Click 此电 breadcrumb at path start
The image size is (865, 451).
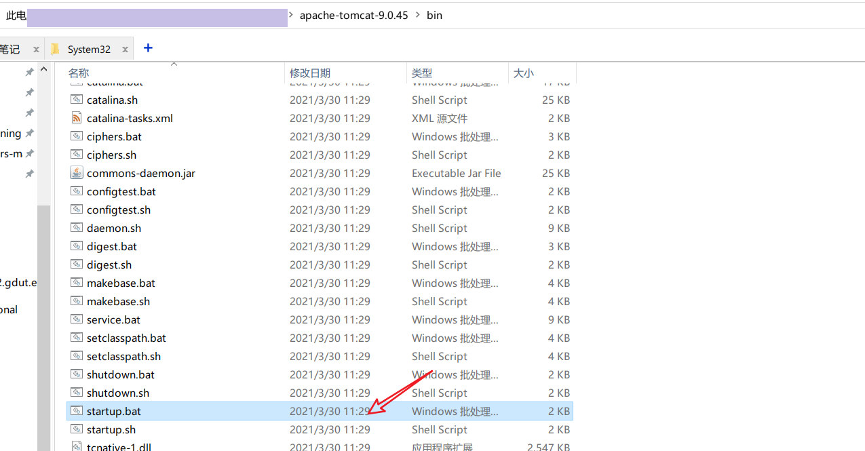pyautogui.click(x=16, y=15)
